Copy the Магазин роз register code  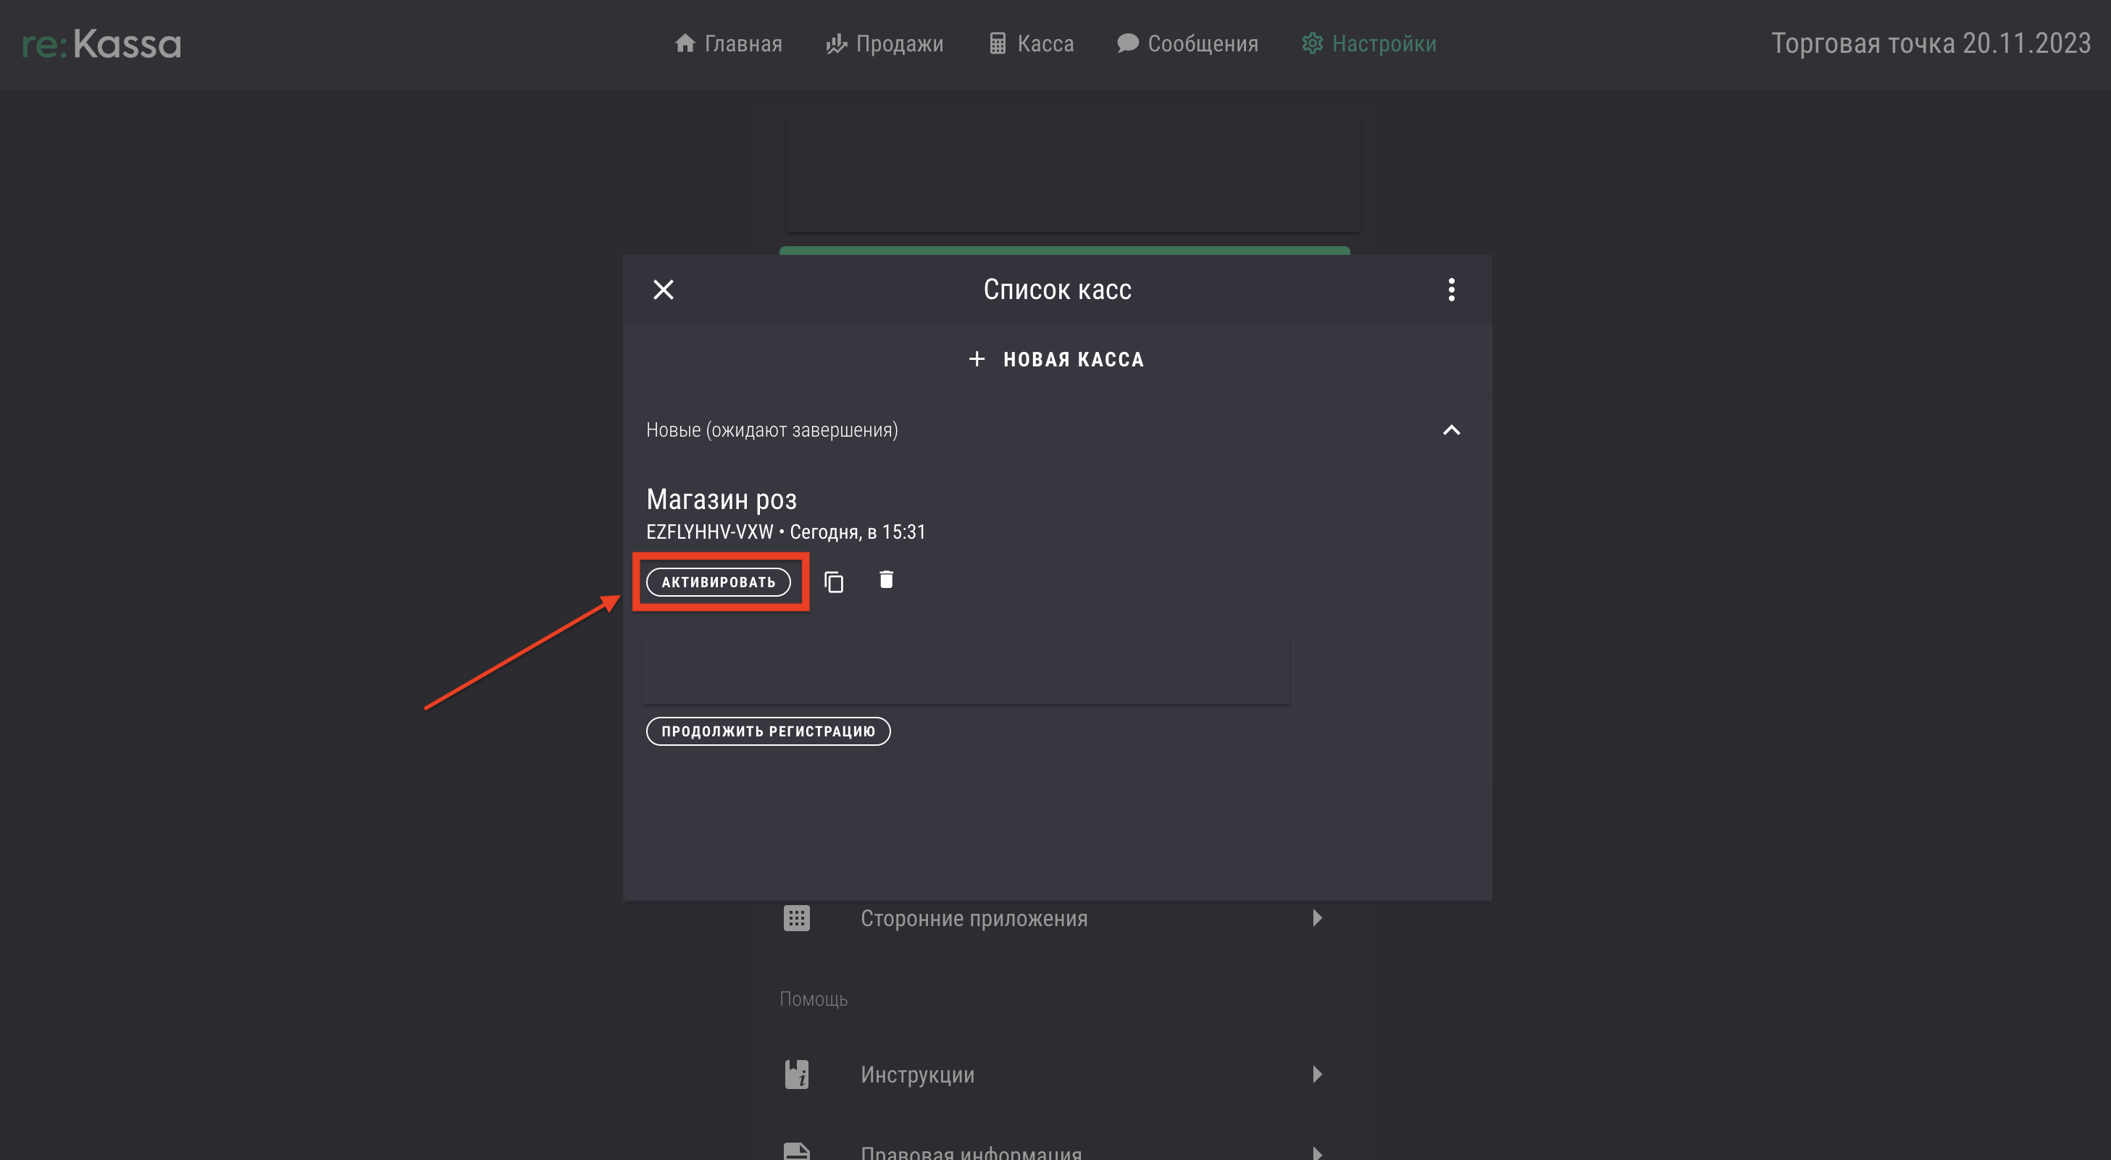point(833,581)
